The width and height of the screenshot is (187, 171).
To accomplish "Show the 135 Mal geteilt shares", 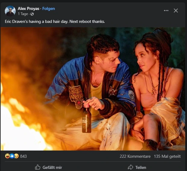I will pos(167,156).
